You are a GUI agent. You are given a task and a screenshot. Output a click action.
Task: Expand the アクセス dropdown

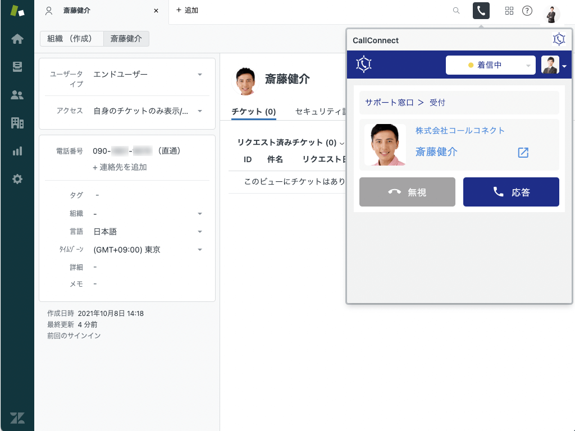199,111
